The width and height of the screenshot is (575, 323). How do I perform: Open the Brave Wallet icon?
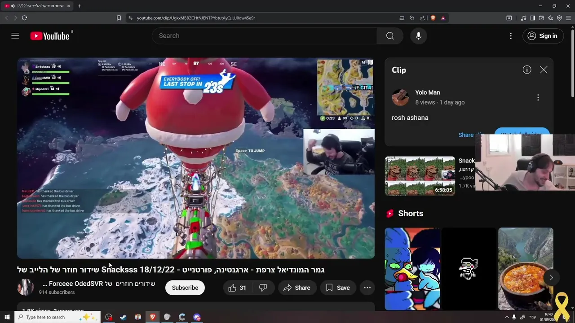coord(541,18)
